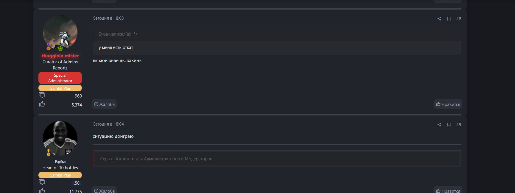Click the green shield badge on thugginio avatar

click(x=60, y=49)
